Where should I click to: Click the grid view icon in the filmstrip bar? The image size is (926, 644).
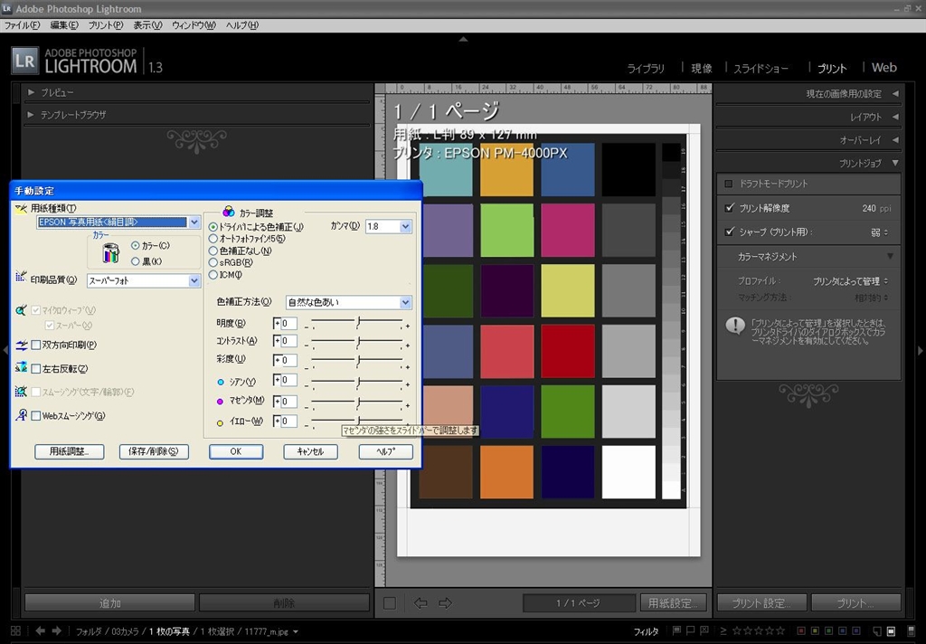coord(15,631)
